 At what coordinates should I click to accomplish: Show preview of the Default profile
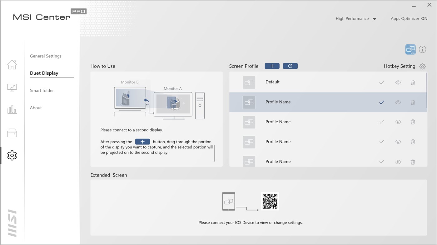398,82
